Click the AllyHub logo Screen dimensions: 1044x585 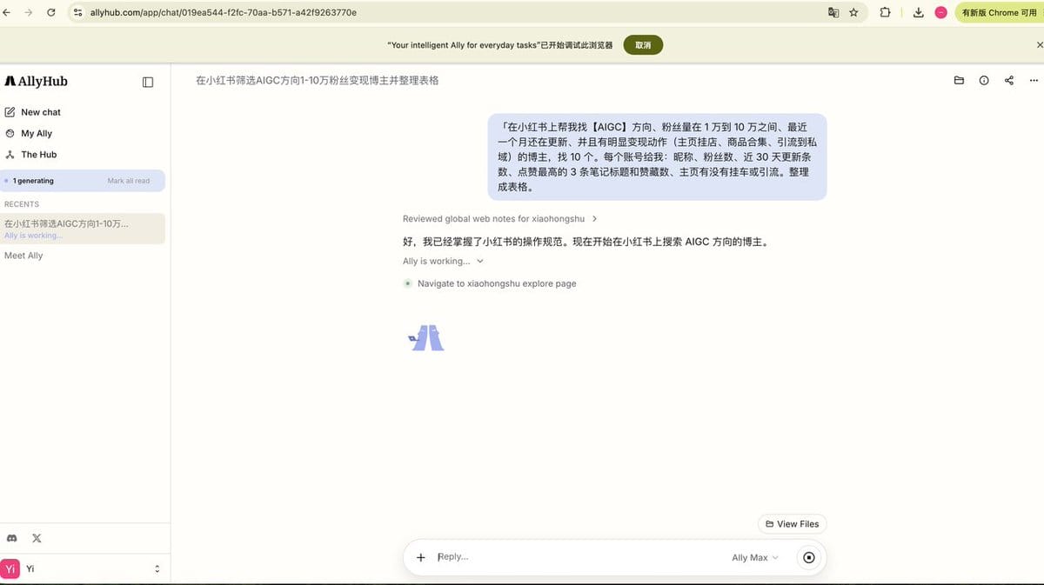36,82
